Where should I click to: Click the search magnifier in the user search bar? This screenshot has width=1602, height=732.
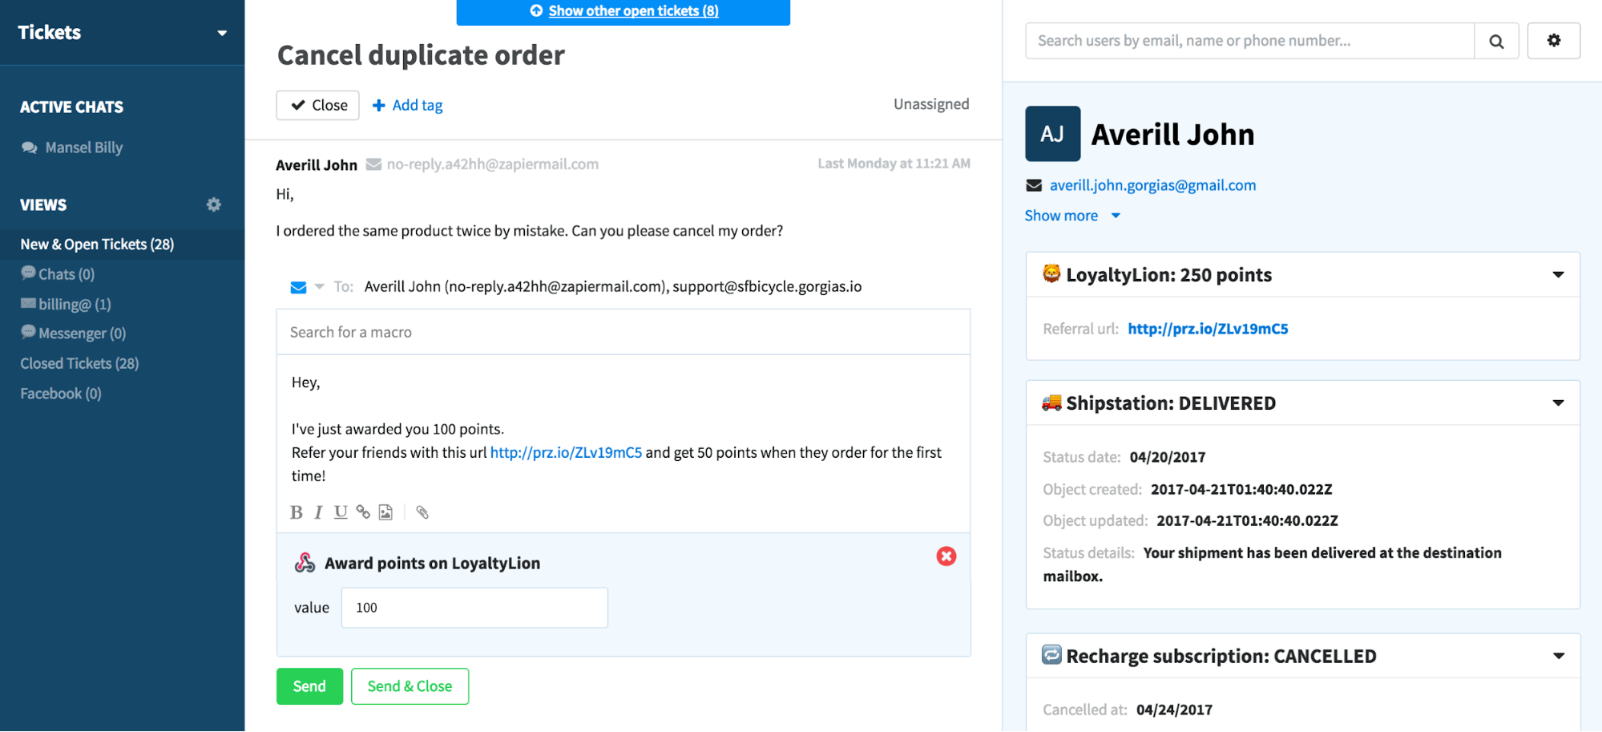(1496, 40)
